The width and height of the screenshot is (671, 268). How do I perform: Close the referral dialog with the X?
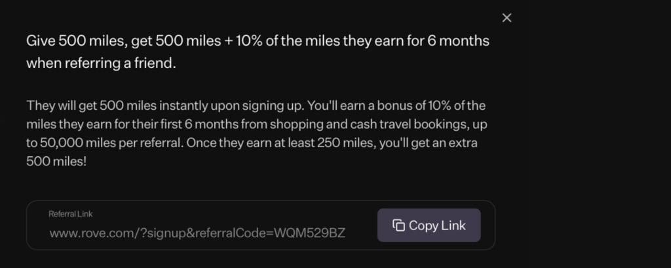point(507,18)
